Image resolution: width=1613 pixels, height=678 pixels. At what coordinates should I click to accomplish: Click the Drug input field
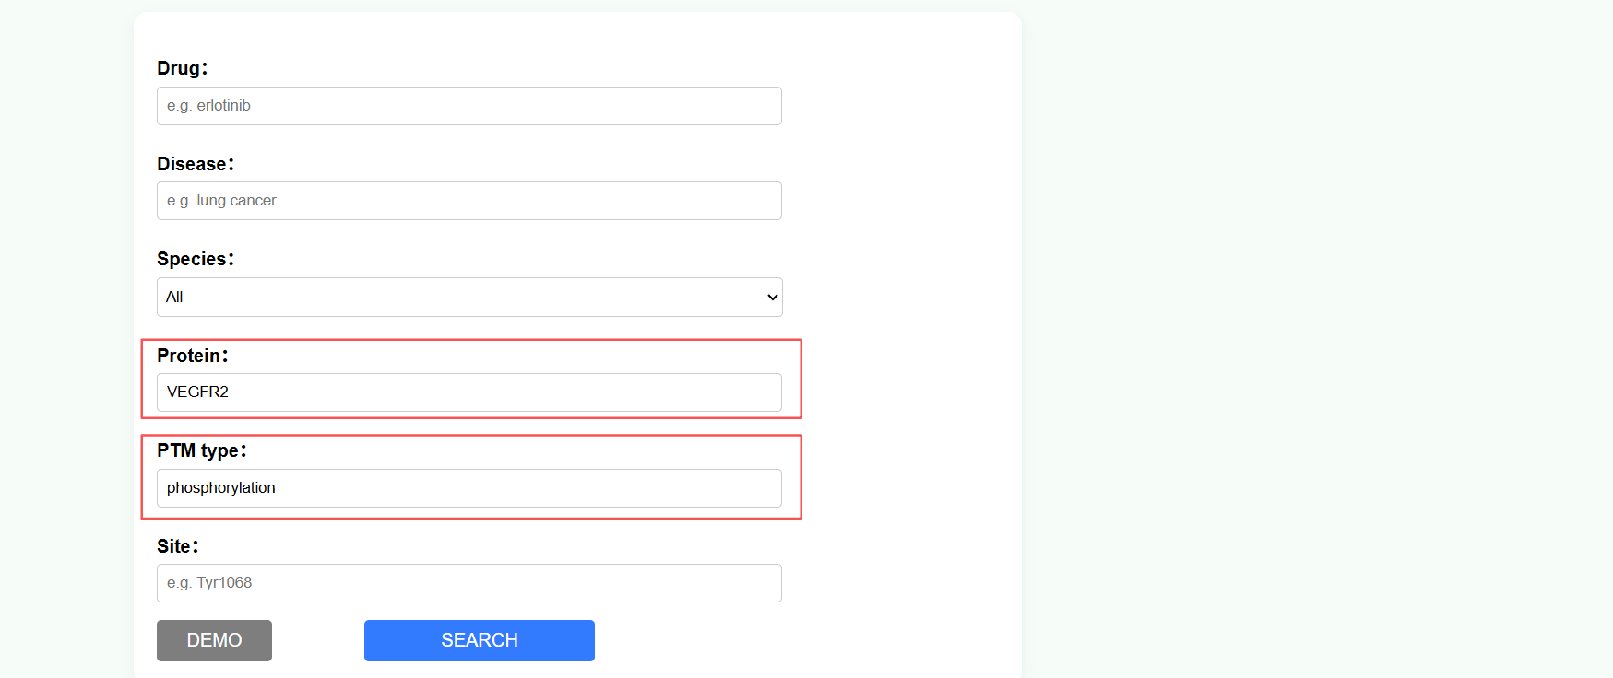(x=468, y=106)
